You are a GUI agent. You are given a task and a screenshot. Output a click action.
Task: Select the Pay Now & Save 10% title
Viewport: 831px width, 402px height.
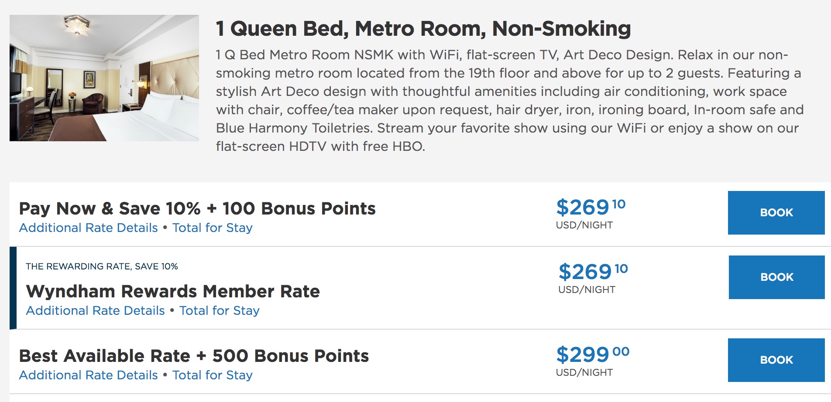tap(197, 209)
